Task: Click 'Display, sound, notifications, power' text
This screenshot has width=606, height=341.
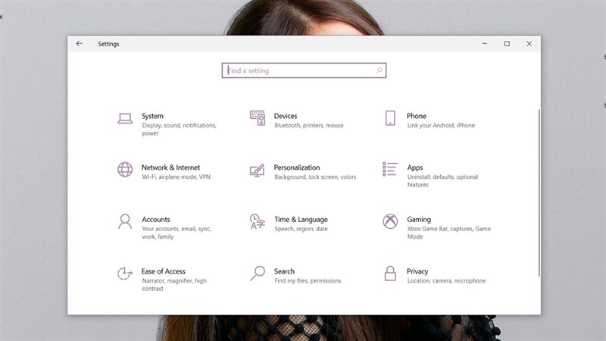Action: 179,129
